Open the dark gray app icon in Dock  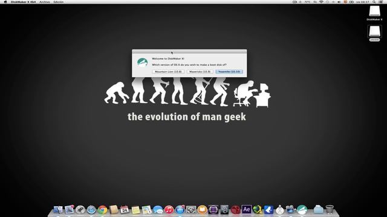[x=224, y=210]
